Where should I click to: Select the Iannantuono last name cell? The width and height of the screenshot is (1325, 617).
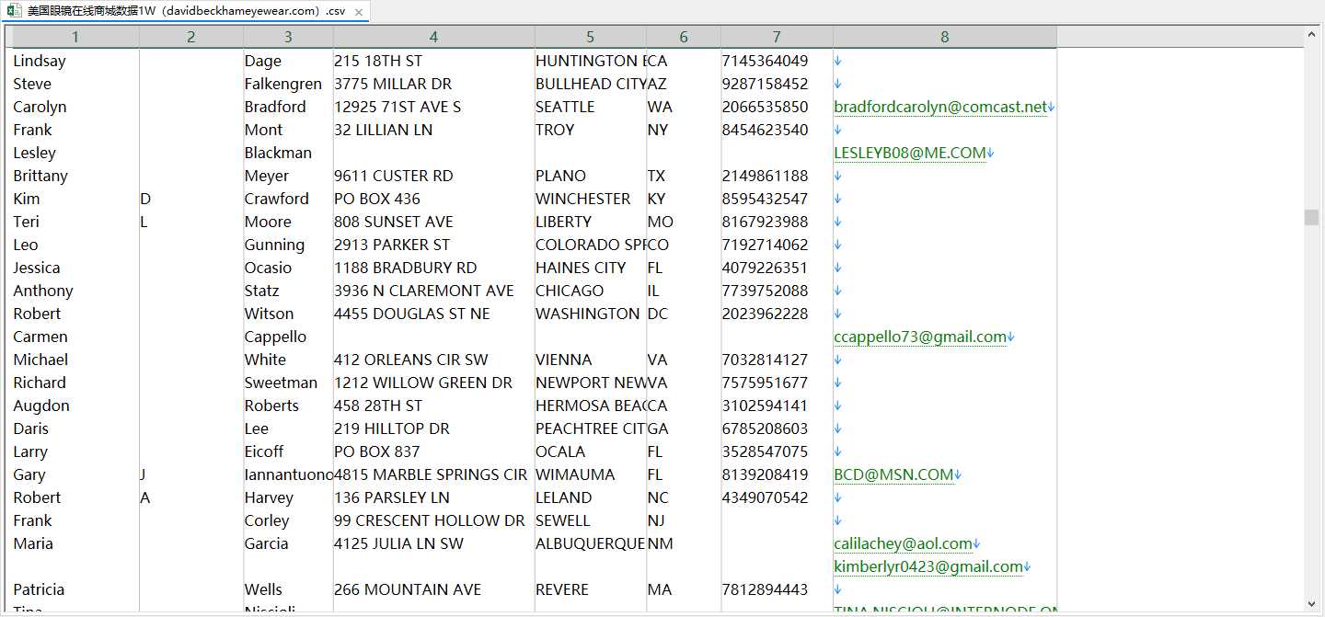pyautogui.click(x=288, y=474)
